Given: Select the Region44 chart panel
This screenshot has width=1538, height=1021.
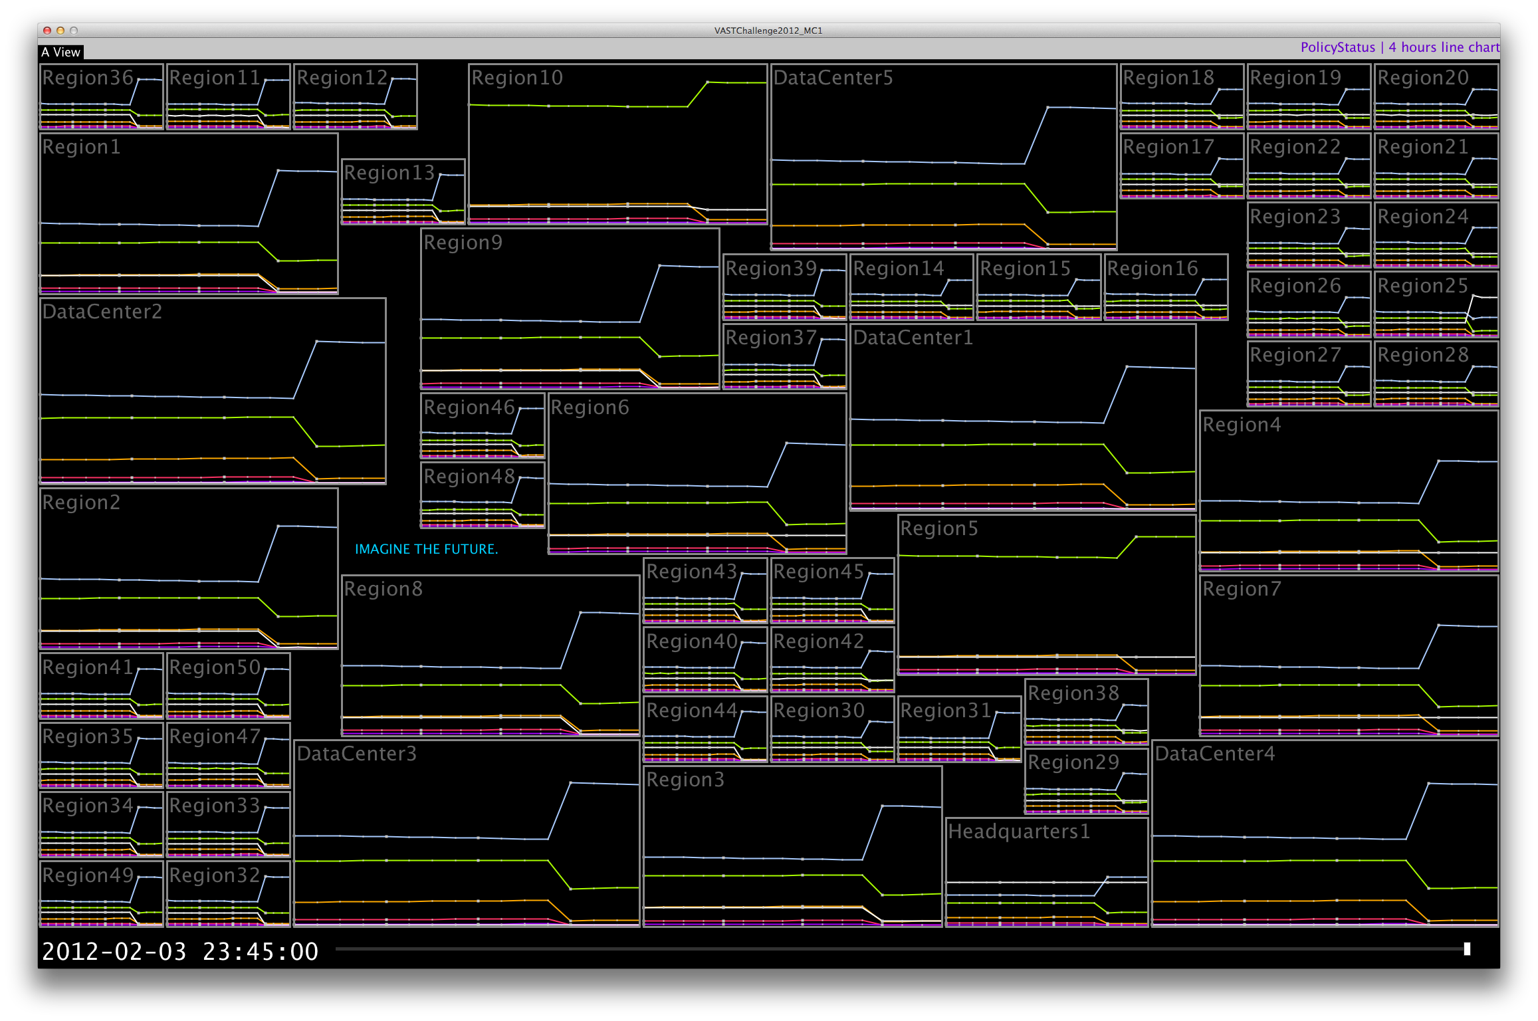Looking at the screenshot, I should tap(705, 730).
